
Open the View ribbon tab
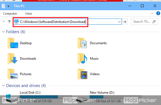click(x=29, y=14)
